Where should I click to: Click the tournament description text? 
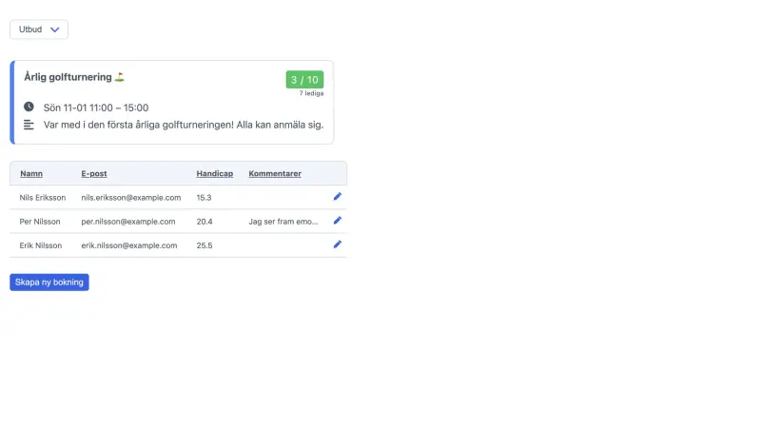coord(184,125)
